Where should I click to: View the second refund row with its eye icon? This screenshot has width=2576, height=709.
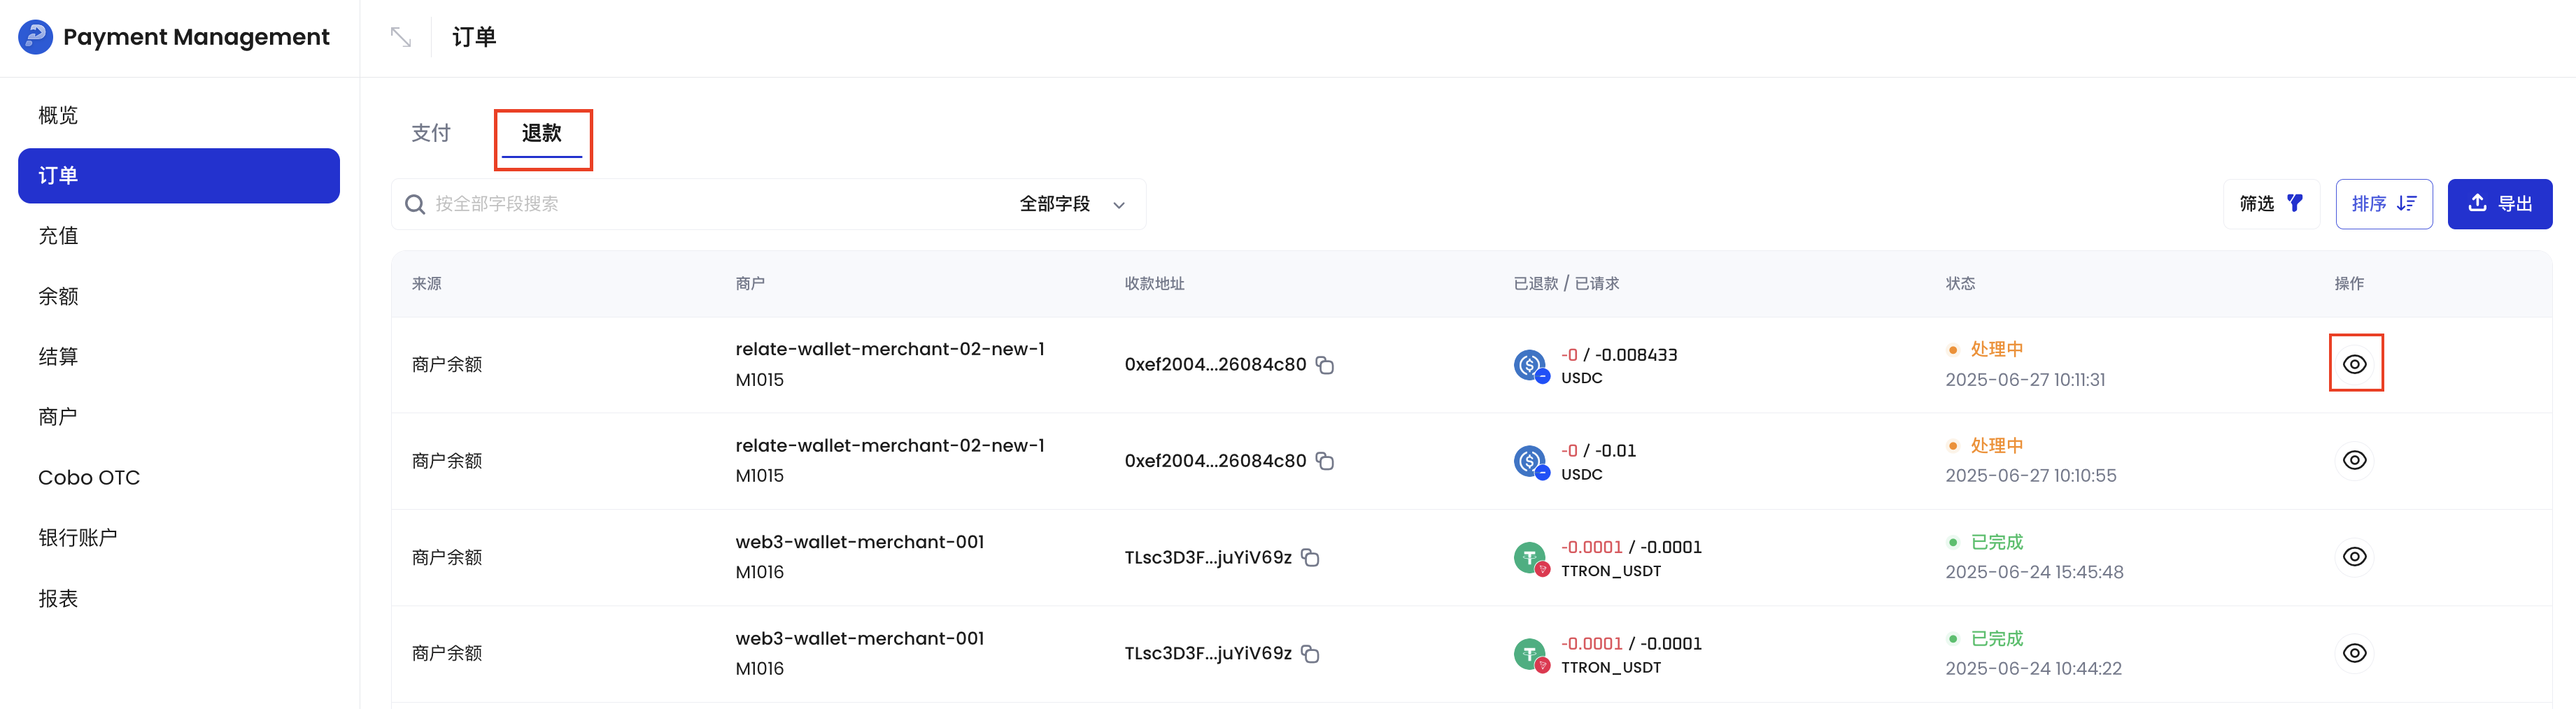(x=2355, y=460)
